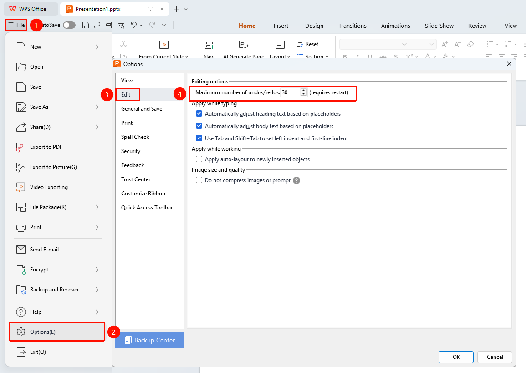Click the Reset button in the ribbon
The image size is (526, 373).
tap(307, 44)
